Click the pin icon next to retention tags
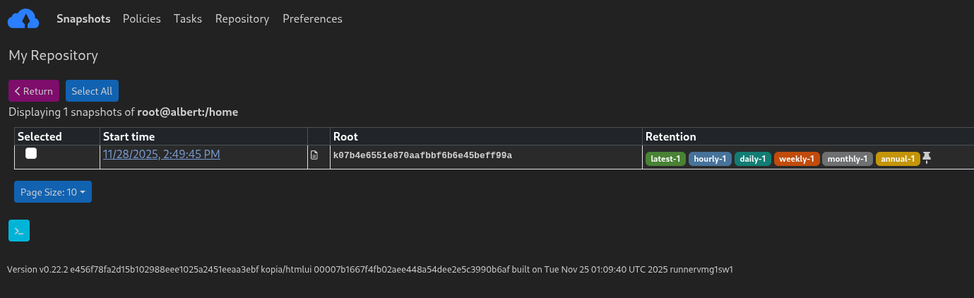 927,158
